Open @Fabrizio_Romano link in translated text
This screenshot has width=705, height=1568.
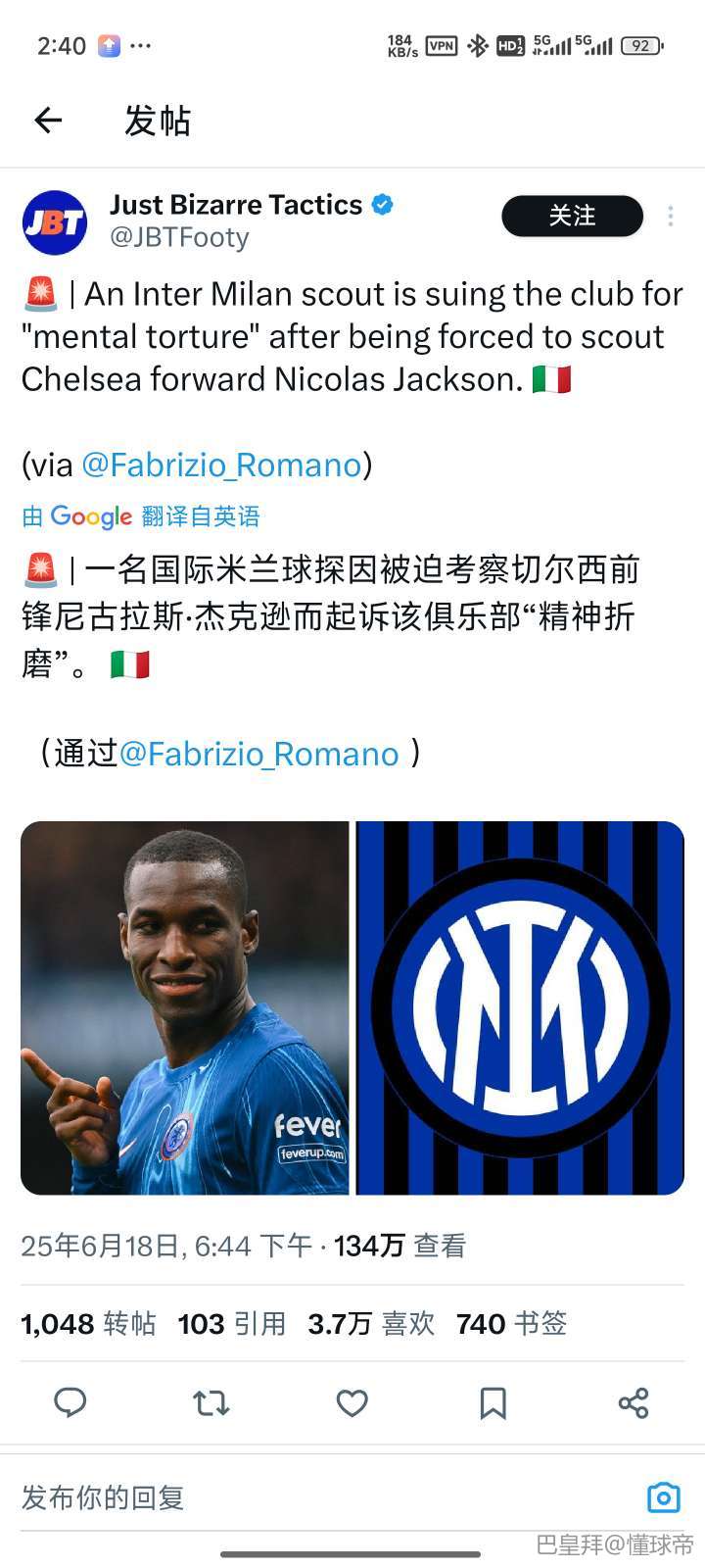[x=258, y=754]
